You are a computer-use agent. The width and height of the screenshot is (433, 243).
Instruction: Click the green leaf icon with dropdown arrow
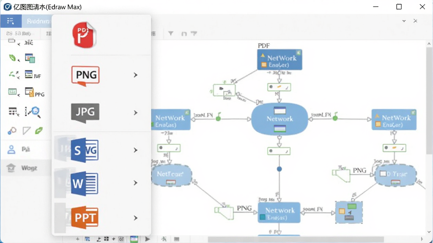point(13,58)
